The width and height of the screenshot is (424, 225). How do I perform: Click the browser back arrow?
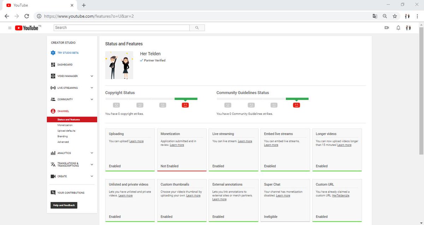7,16
